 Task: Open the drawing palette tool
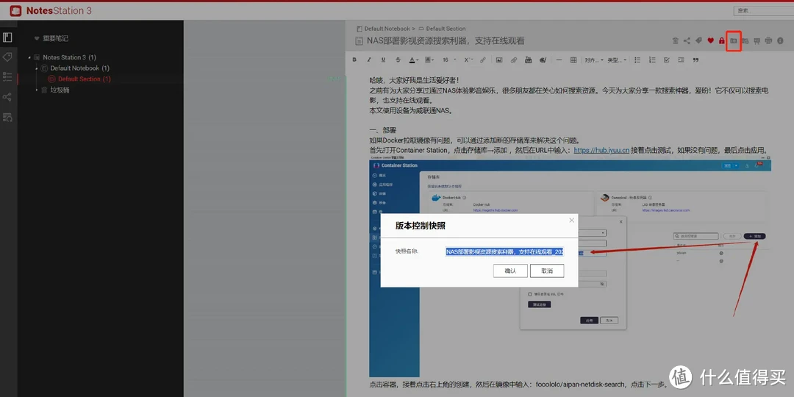[543, 60]
